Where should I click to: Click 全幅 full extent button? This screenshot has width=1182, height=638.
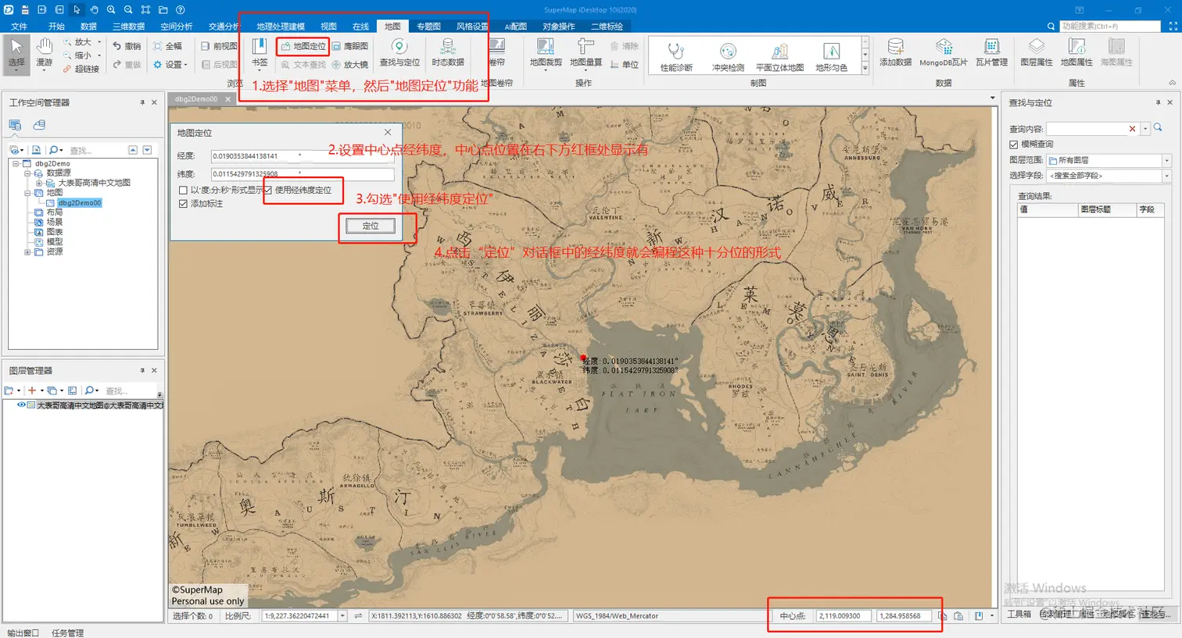click(x=168, y=46)
